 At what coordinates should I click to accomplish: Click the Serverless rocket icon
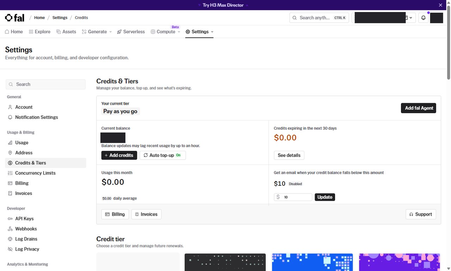point(119,32)
